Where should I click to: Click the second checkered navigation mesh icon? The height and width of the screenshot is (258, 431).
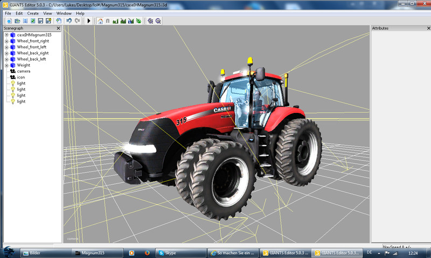pyautogui.click(x=158, y=21)
